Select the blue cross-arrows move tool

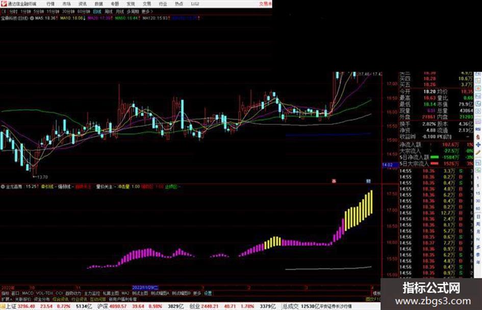(478, 145)
